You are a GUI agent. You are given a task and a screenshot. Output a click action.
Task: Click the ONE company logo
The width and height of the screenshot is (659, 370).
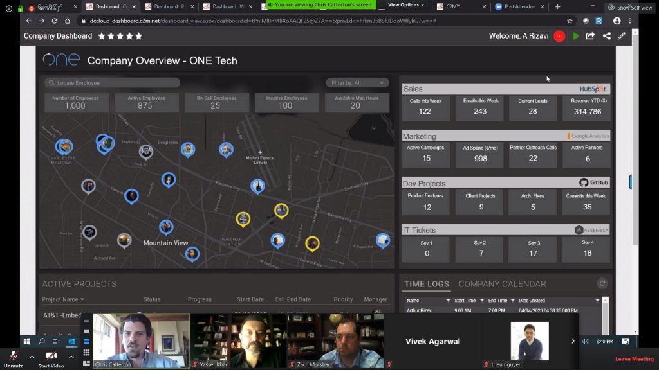tap(61, 60)
